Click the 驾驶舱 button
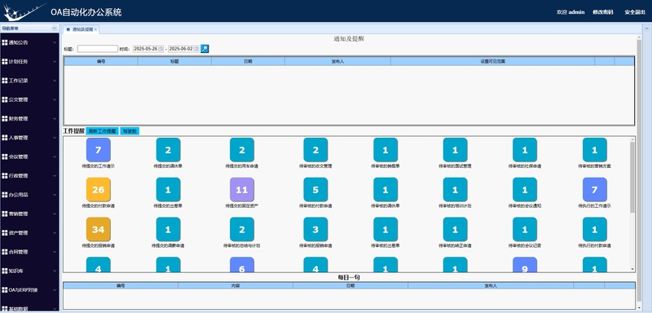 tap(130, 131)
